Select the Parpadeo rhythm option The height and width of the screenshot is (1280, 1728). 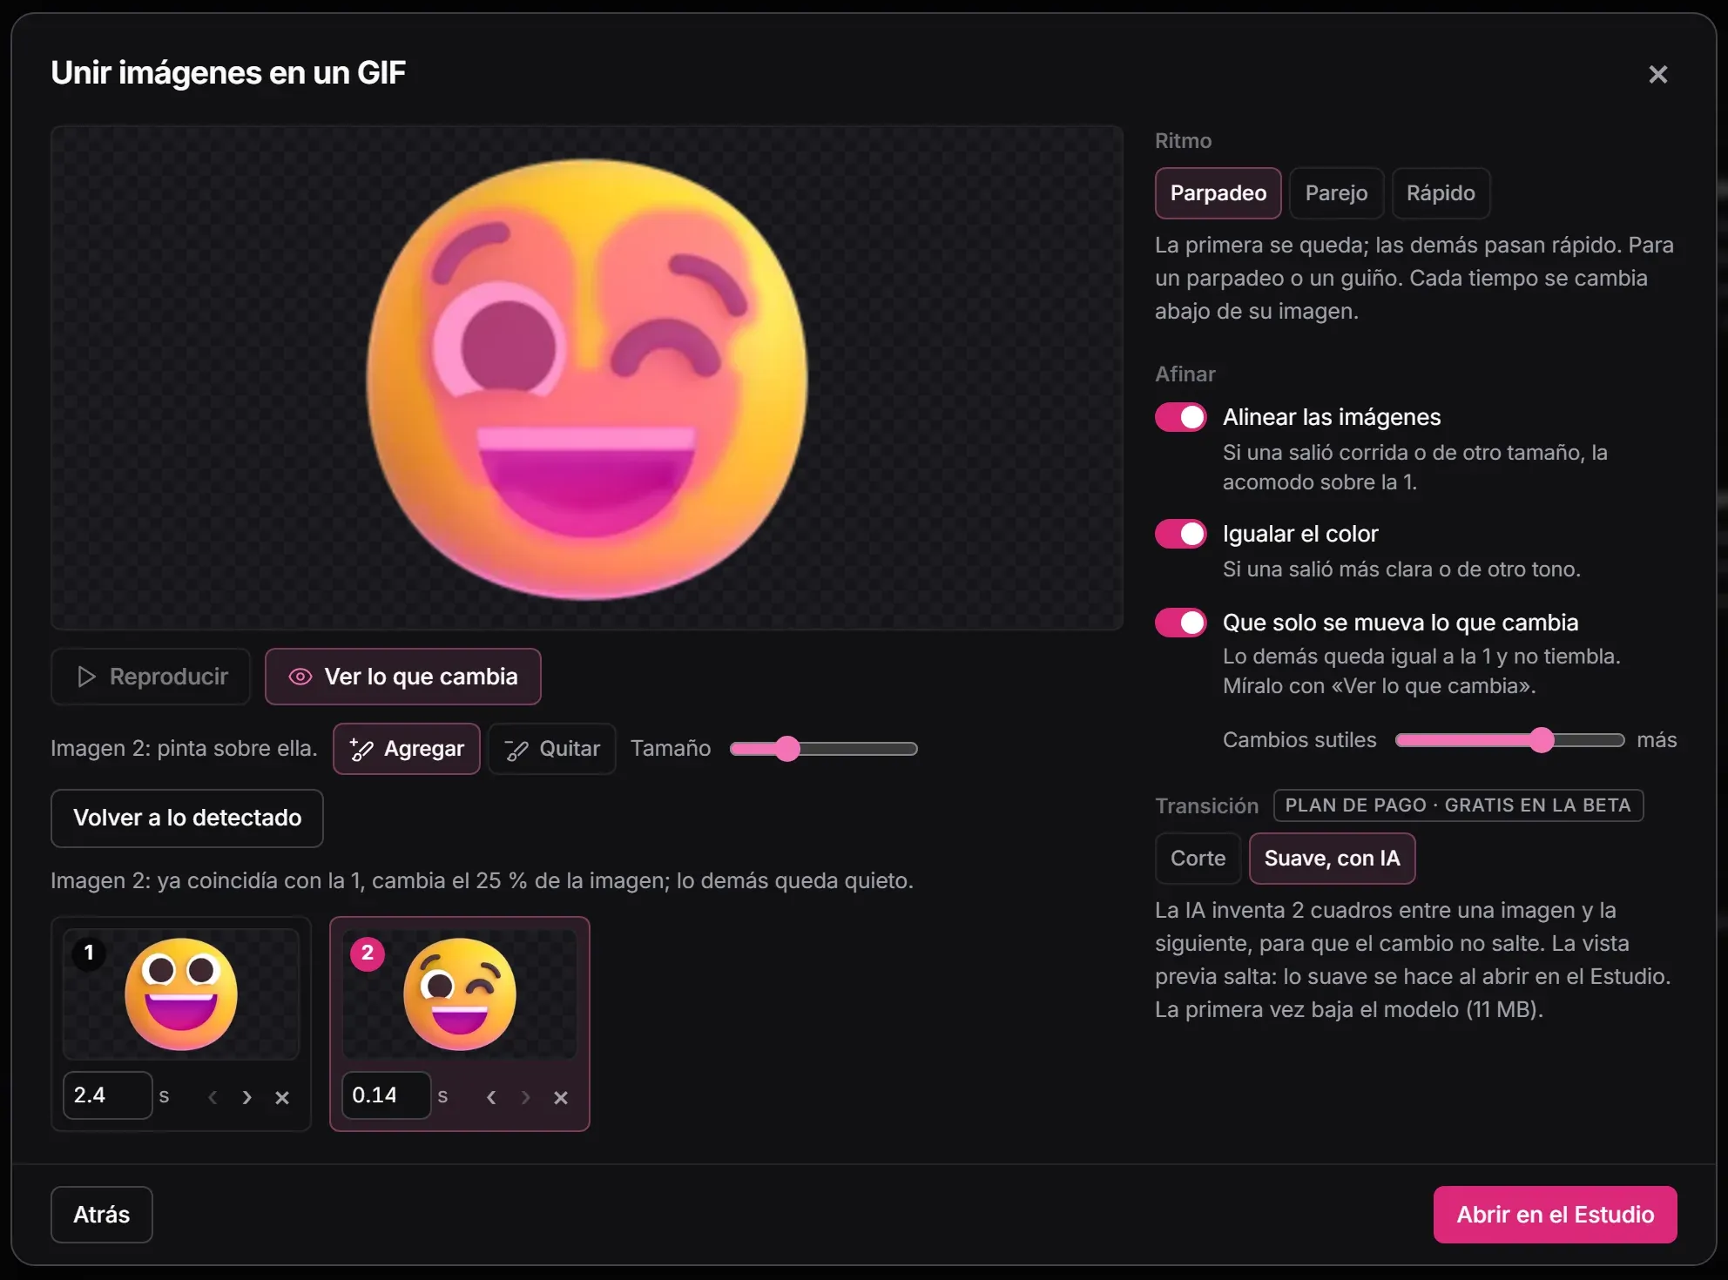click(x=1218, y=193)
